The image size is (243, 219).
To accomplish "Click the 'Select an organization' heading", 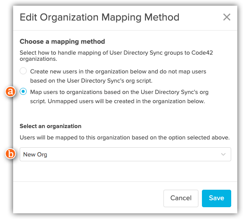I will tap(51, 126).
